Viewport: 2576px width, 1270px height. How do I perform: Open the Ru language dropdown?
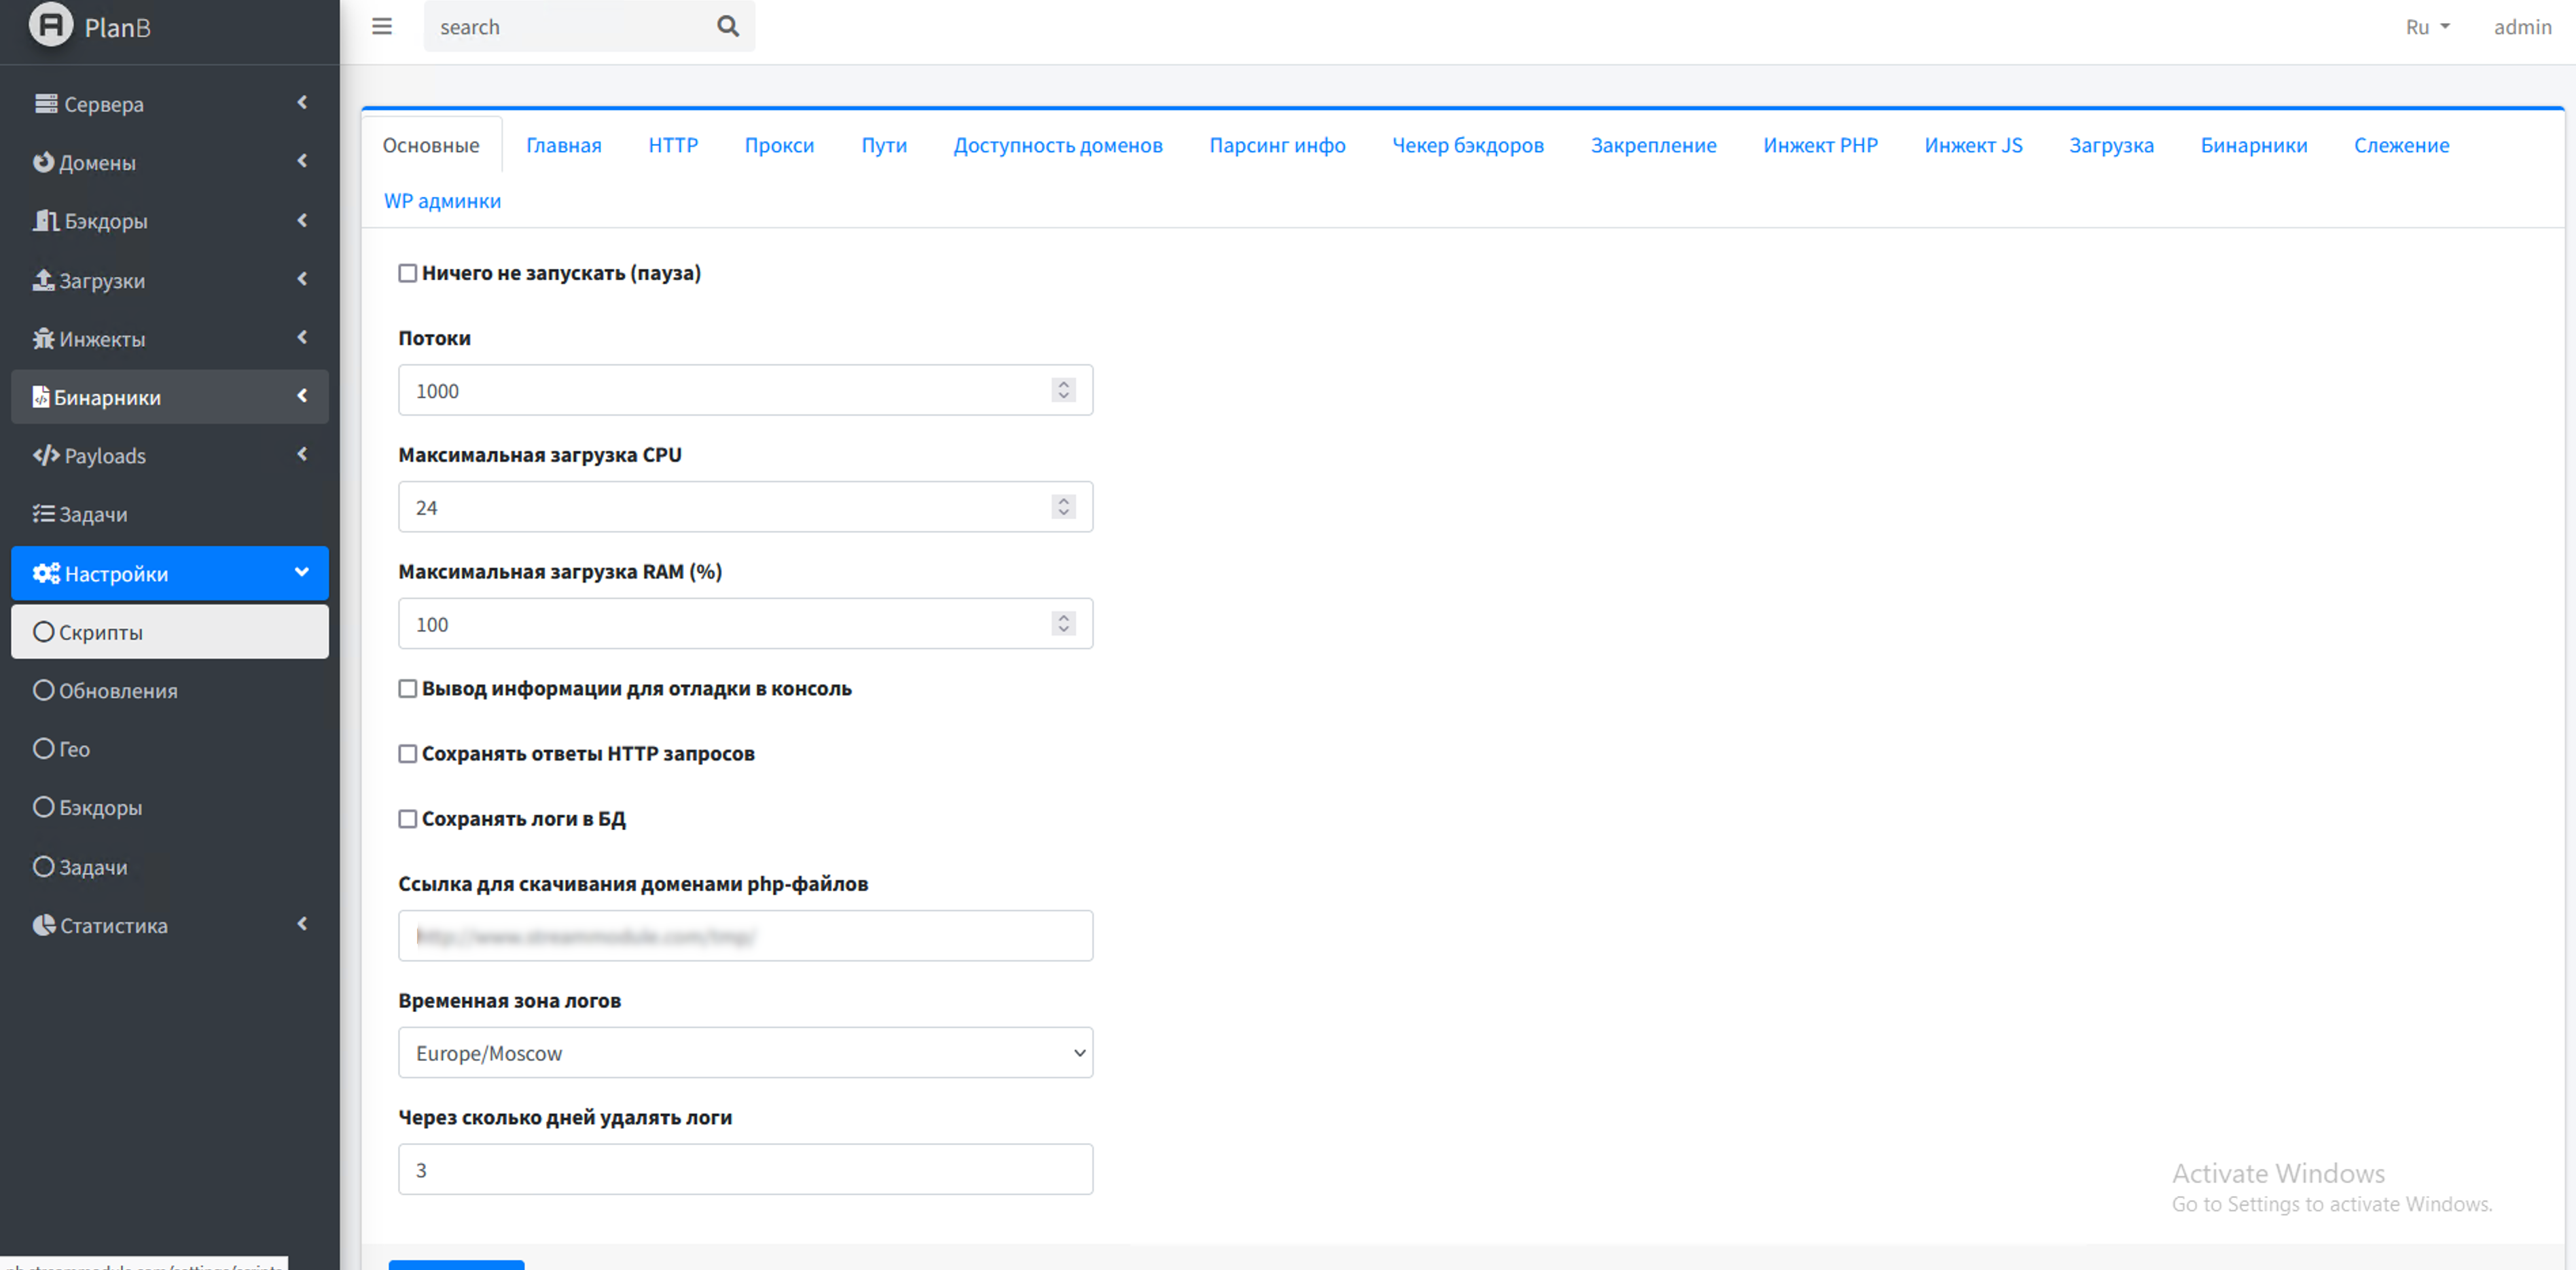[x=2427, y=27]
